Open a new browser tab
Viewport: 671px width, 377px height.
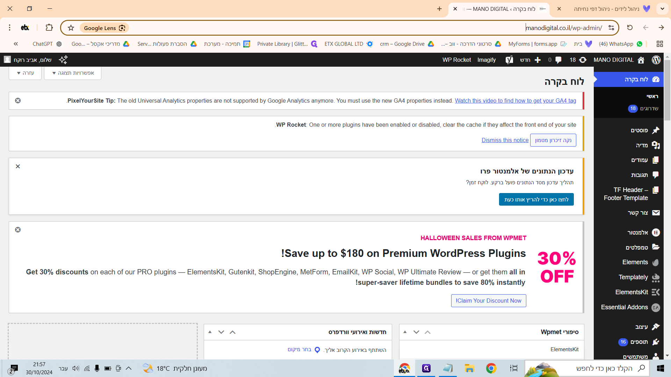tap(439, 9)
